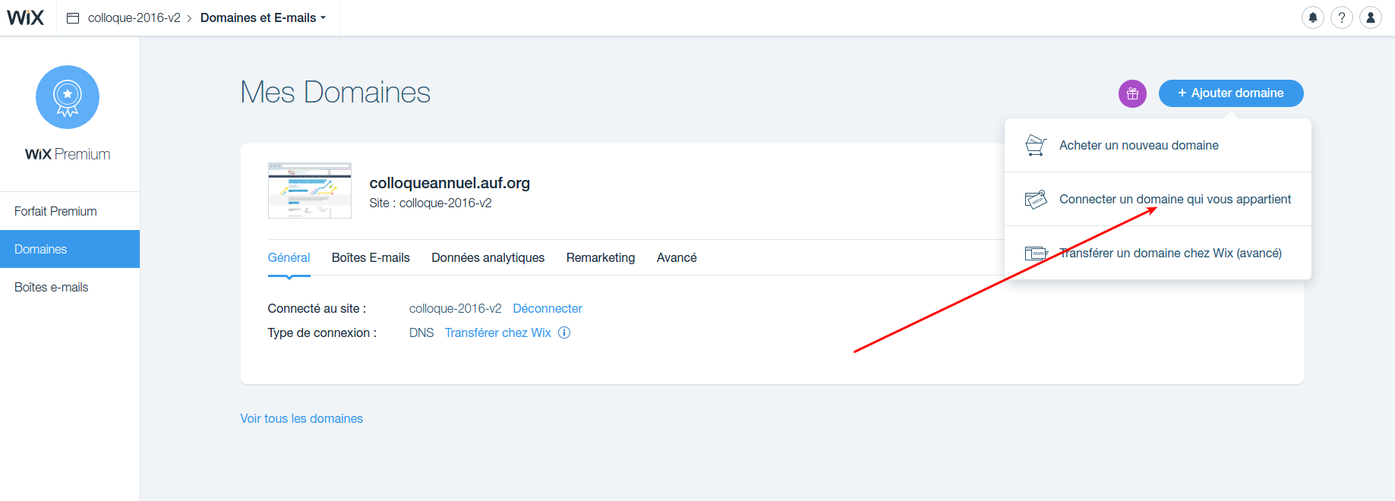
Task: Open the Voir tous les domaines link
Action: click(301, 418)
